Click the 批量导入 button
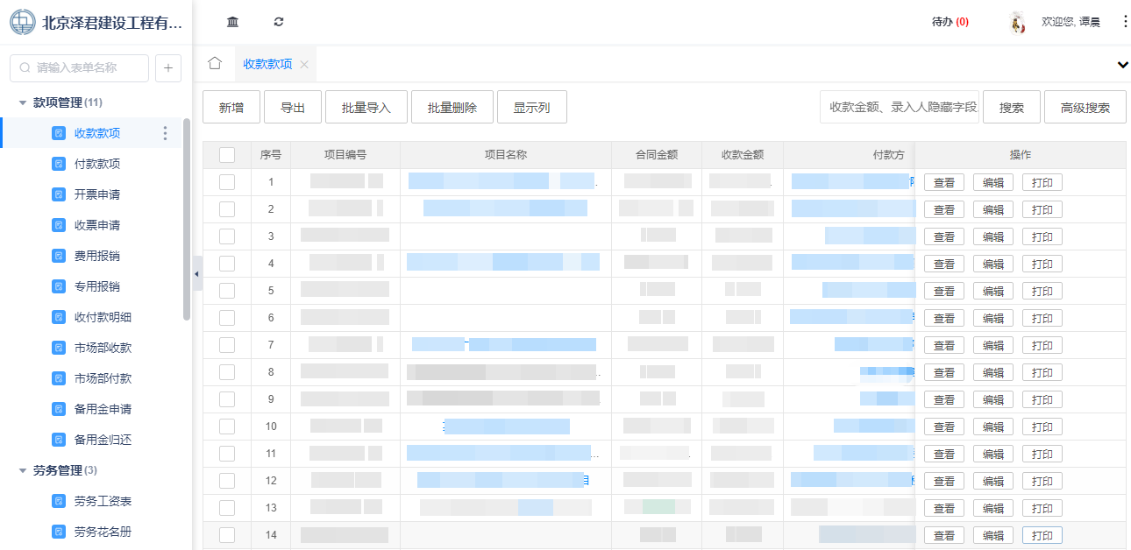Screen dimensions: 1131x550 click(366, 107)
